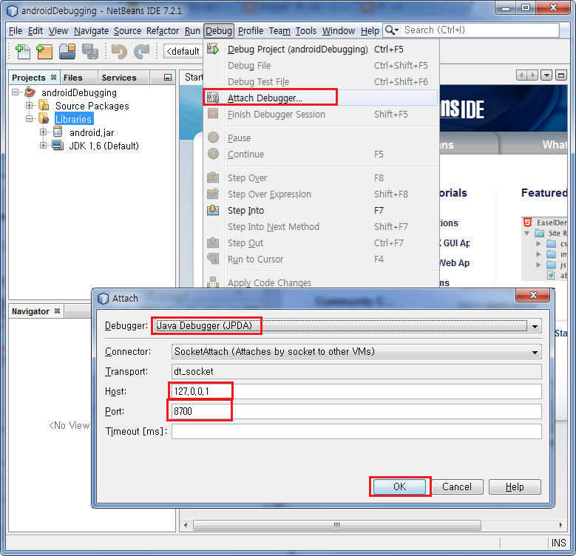
Task: Open the Debugger type dropdown
Action: coord(535,326)
